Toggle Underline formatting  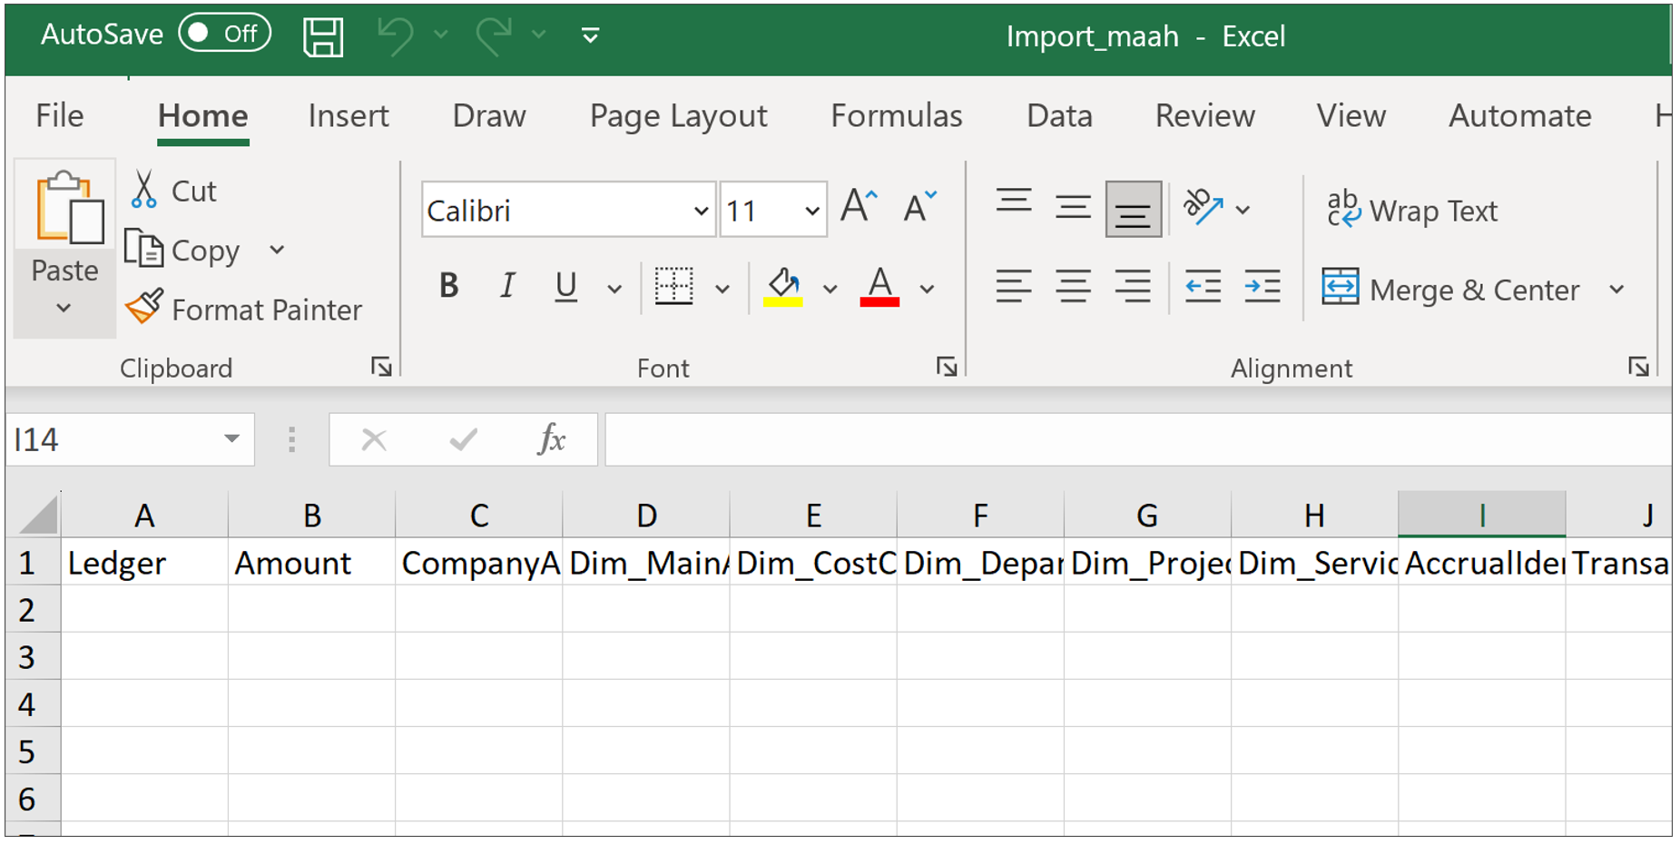click(565, 287)
